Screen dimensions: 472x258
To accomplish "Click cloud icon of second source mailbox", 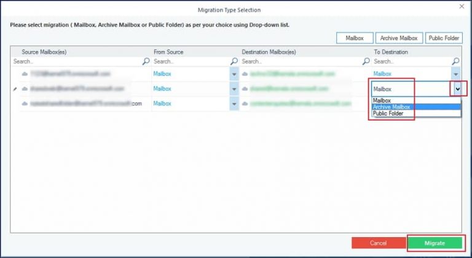I will [x=25, y=89].
